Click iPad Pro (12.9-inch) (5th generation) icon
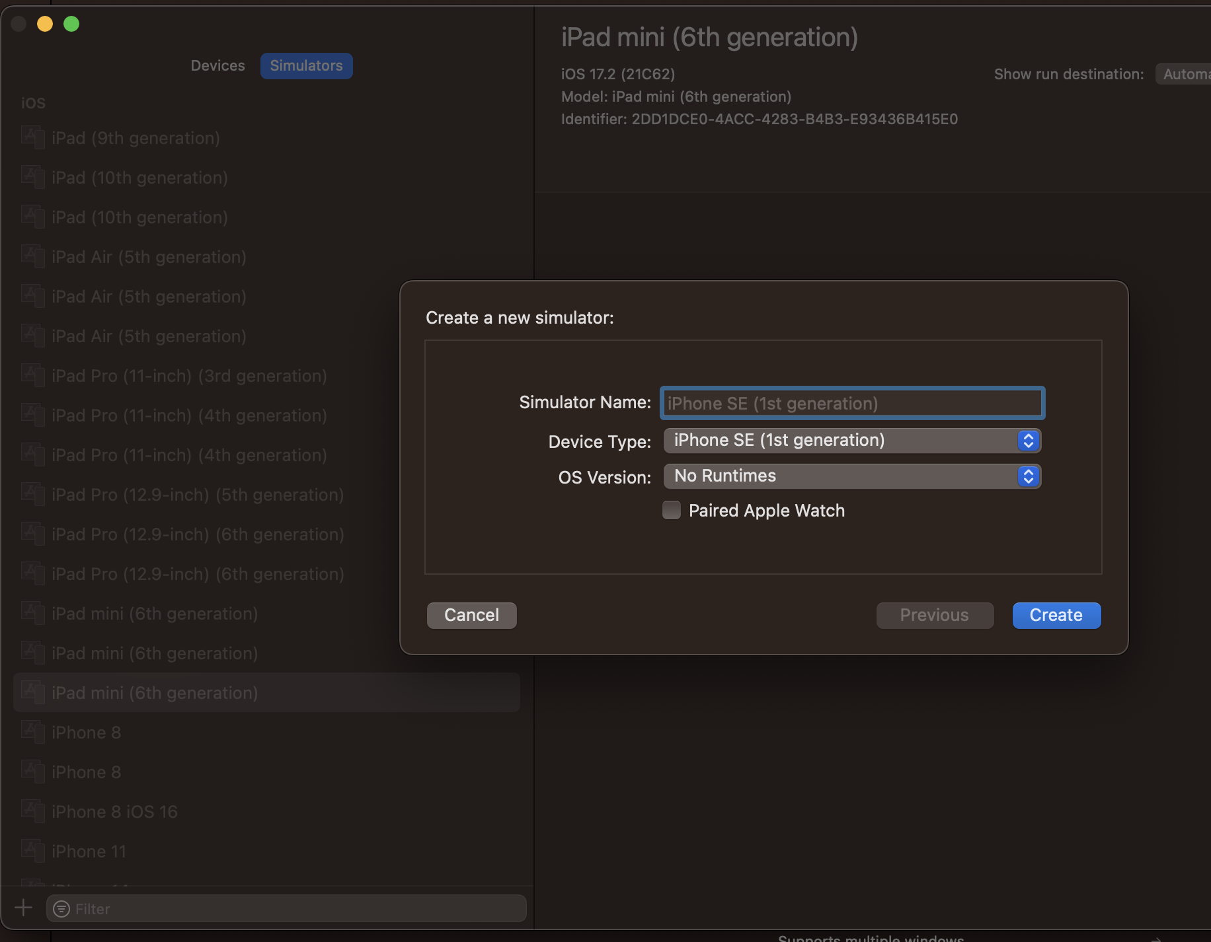This screenshot has width=1211, height=942. point(32,494)
